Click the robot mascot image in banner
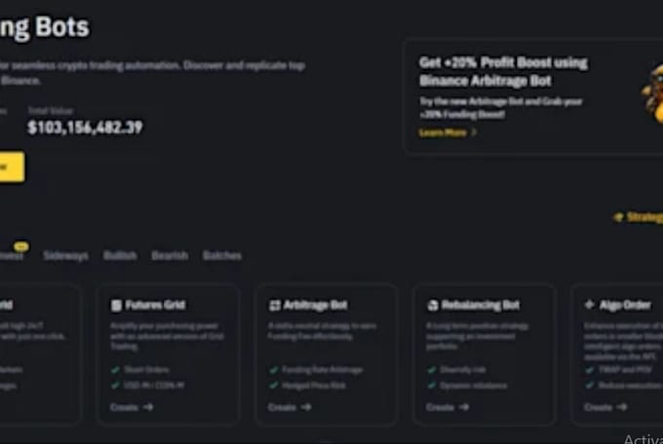The image size is (663, 444). [x=652, y=93]
